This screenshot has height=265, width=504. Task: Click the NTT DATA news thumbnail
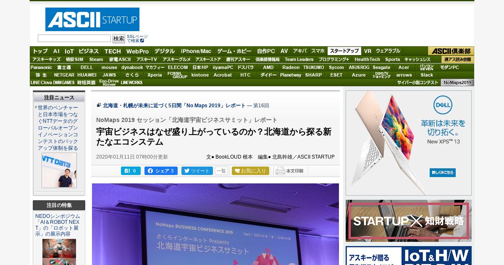click(59, 170)
